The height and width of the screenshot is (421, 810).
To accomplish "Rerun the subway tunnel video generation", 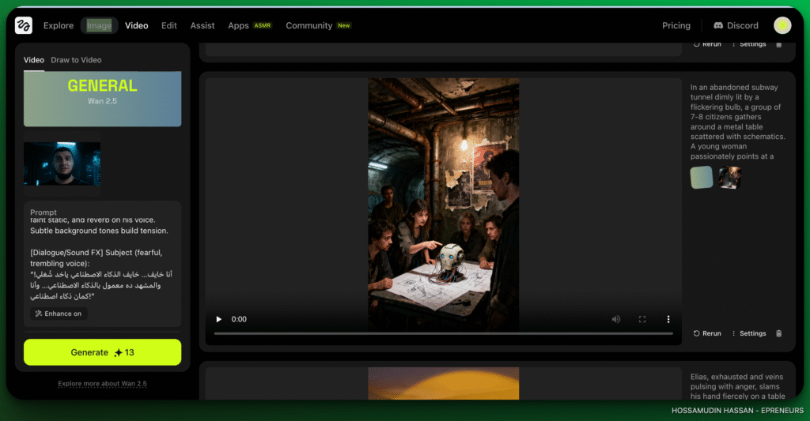I will pyautogui.click(x=707, y=333).
